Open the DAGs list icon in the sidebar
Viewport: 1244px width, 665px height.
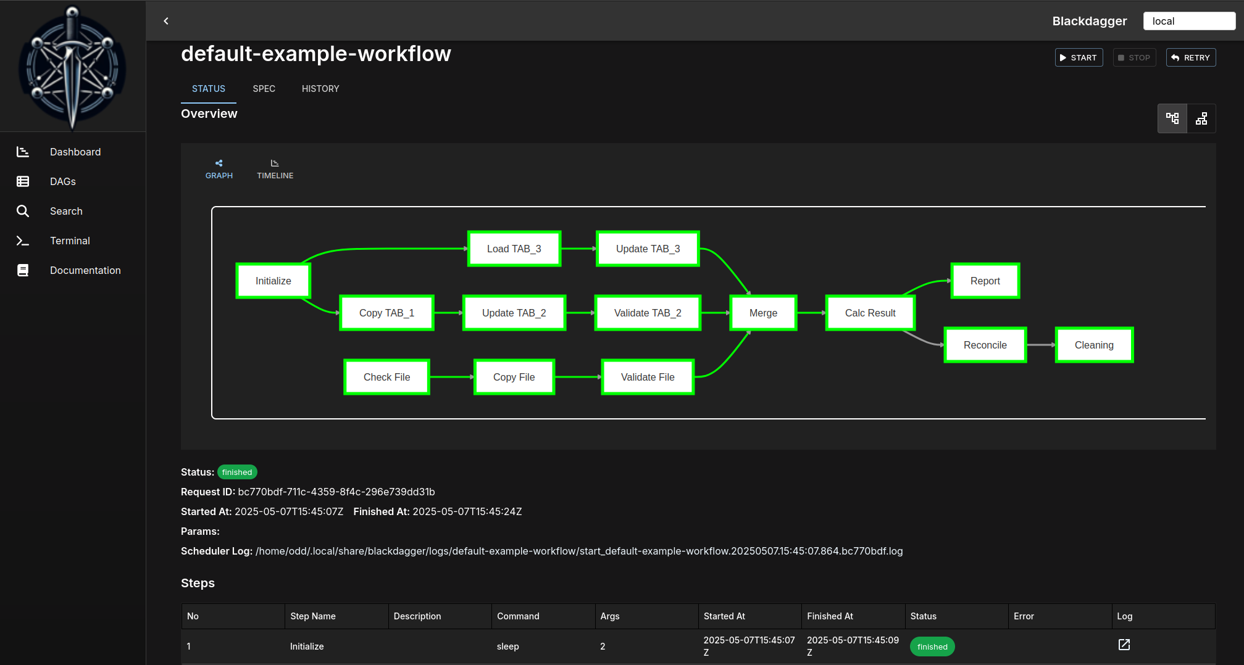click(23, 181)
